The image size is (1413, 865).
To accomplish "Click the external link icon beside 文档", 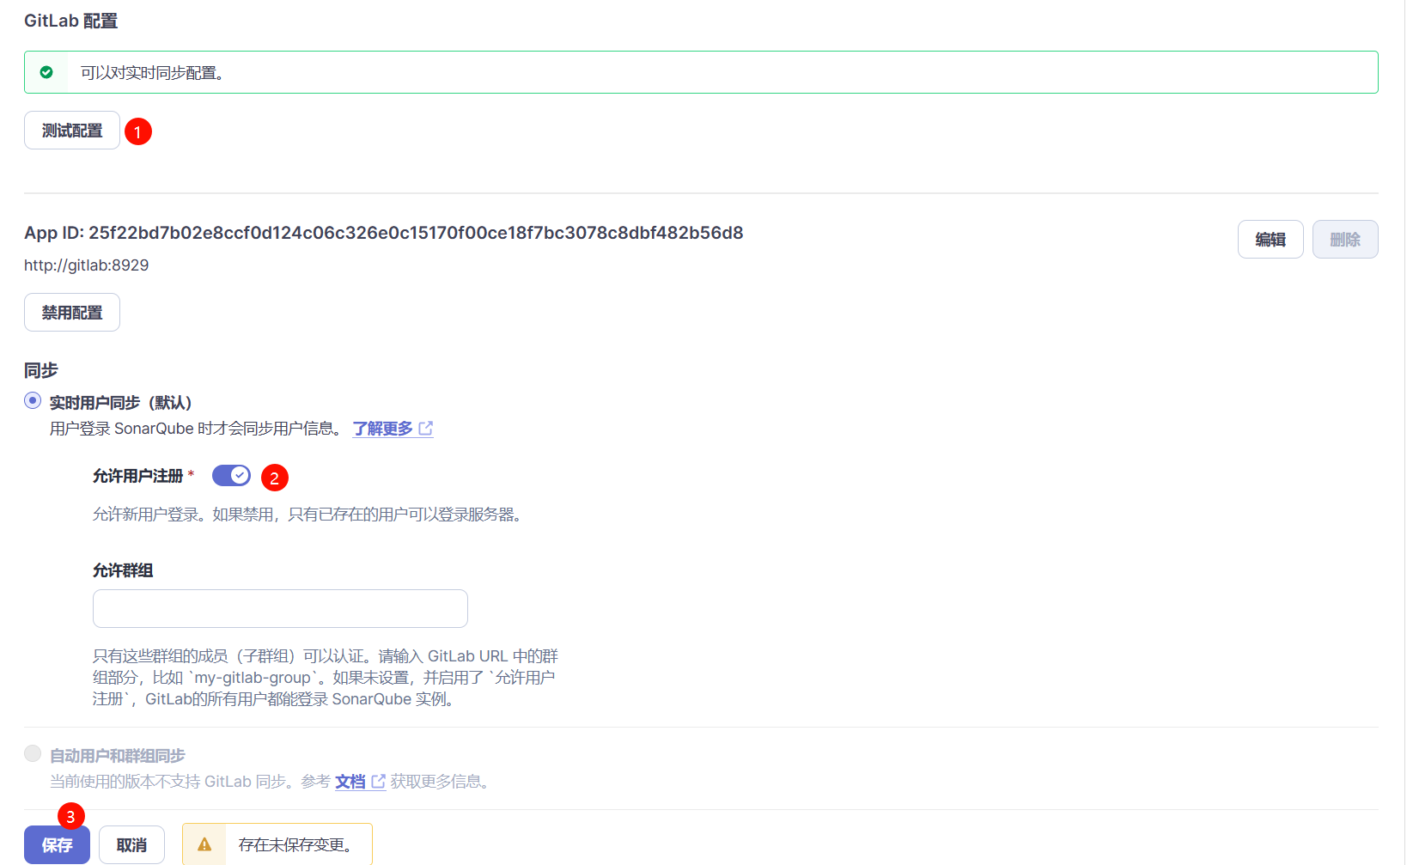I will tap(378, 782).
